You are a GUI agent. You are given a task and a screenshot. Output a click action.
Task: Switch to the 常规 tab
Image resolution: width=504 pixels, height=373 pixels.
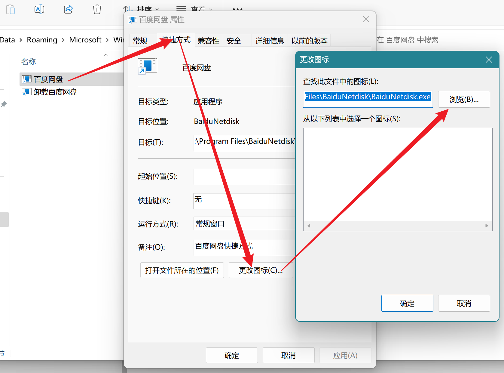(x=140, y=41)
